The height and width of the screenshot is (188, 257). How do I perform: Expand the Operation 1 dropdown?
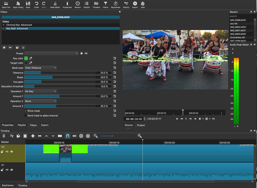40,91
